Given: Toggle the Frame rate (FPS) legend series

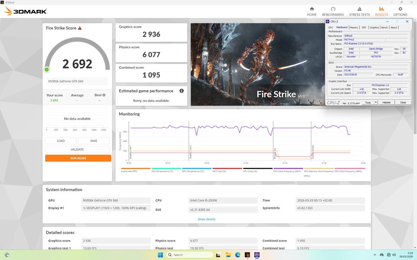Looking at the screenshot, I should pos(136,170).
